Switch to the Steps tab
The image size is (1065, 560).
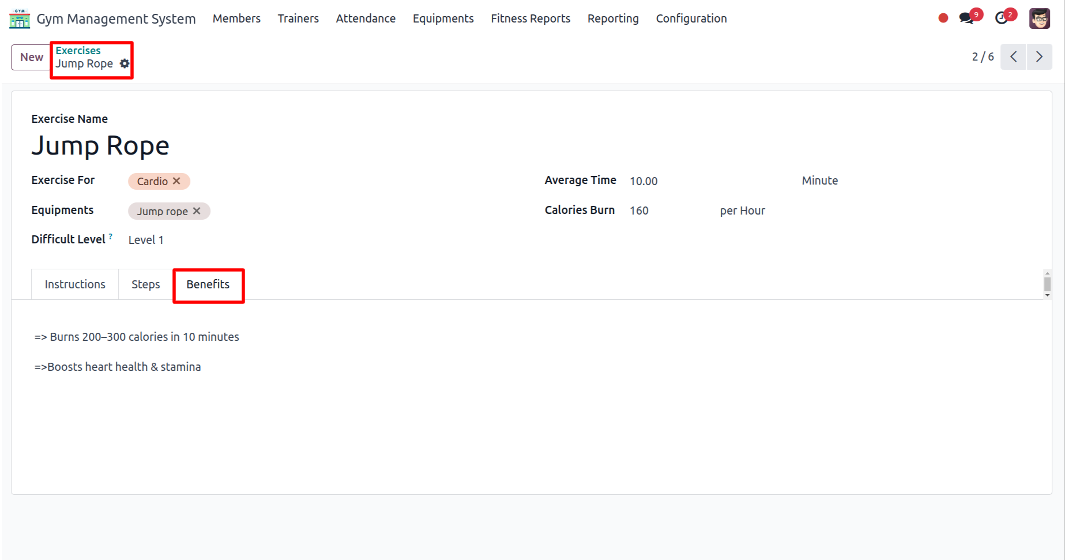tap(146, 284)
